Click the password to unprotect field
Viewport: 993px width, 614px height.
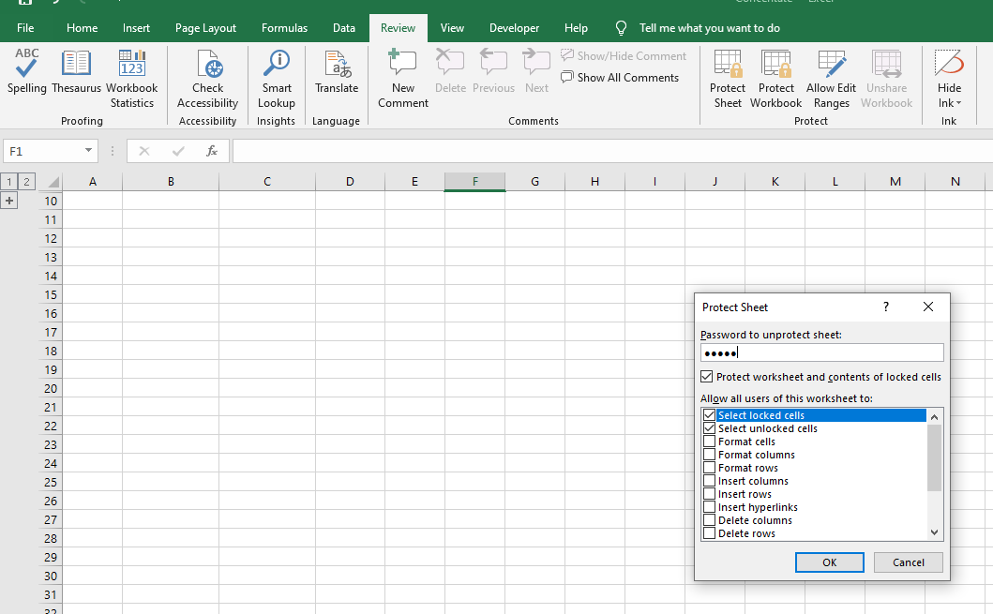point(821,352)
